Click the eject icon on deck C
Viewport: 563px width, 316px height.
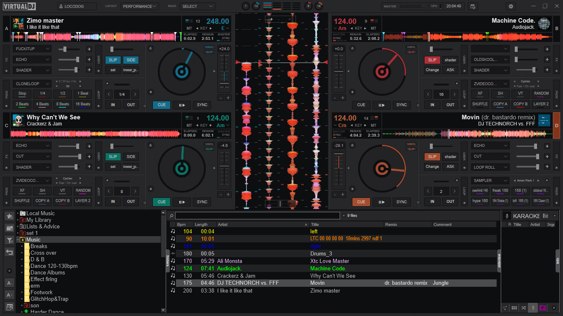[x=151, y=146]
